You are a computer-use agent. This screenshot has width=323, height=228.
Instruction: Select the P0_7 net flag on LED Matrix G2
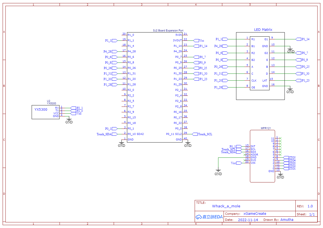tap(302, 53)
